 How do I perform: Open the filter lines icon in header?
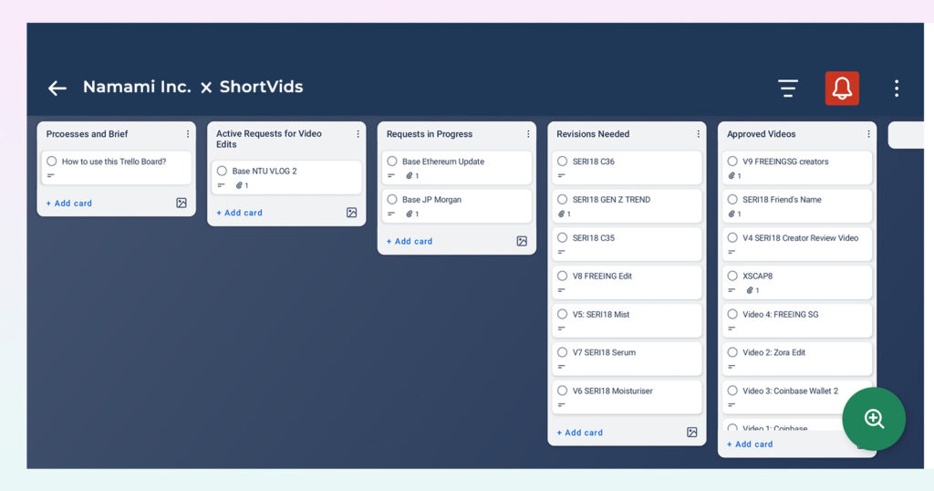tap(787, 89)
